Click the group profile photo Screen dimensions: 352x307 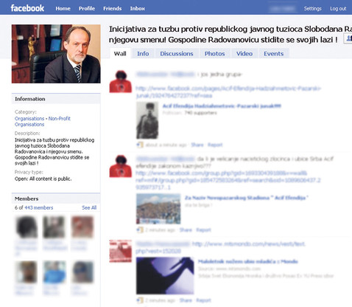click(56, 54)
